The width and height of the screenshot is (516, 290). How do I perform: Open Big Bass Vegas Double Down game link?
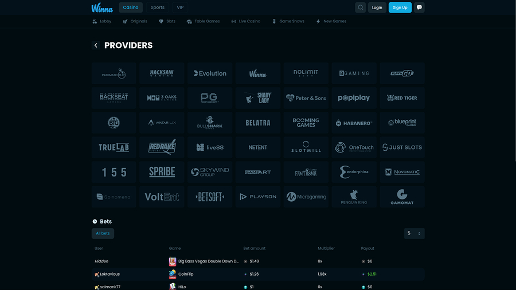pyautogui.click(x=208, y=261)
